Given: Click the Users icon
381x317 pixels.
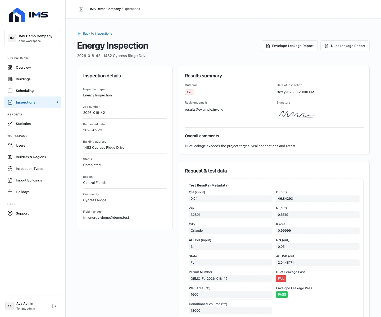Looking at the screenshot, I should [x=10, y=145].
